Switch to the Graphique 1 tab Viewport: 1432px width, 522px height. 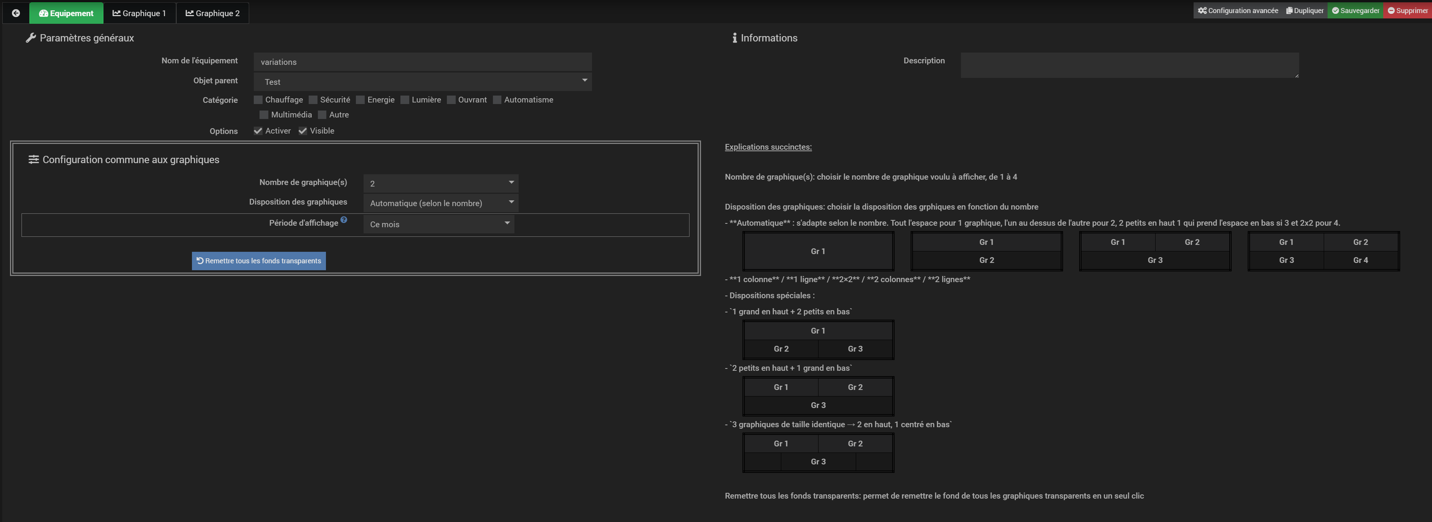(139, 13)
